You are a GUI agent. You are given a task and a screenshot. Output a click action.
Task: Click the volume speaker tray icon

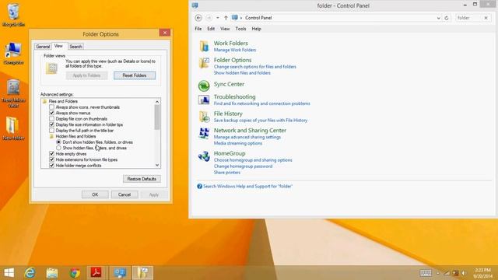(x=464, y=273)
